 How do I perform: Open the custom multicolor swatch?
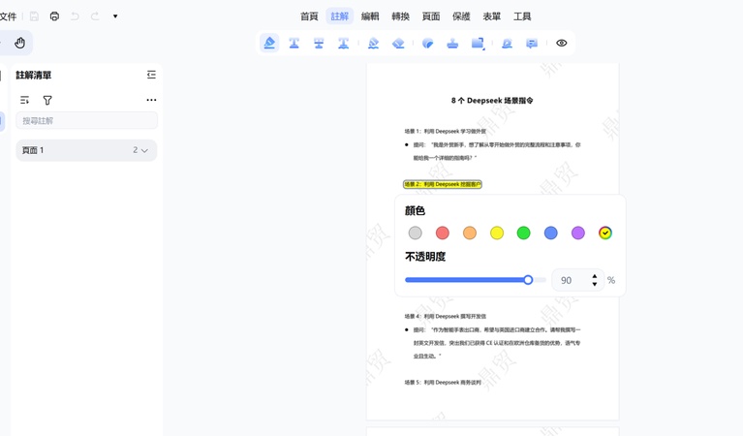click(605, 233)
